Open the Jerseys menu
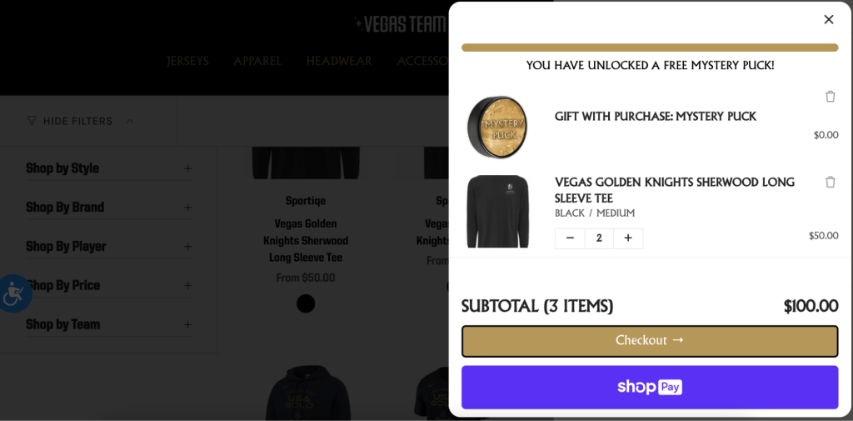 pyautogui.click(x=187, y=61)
